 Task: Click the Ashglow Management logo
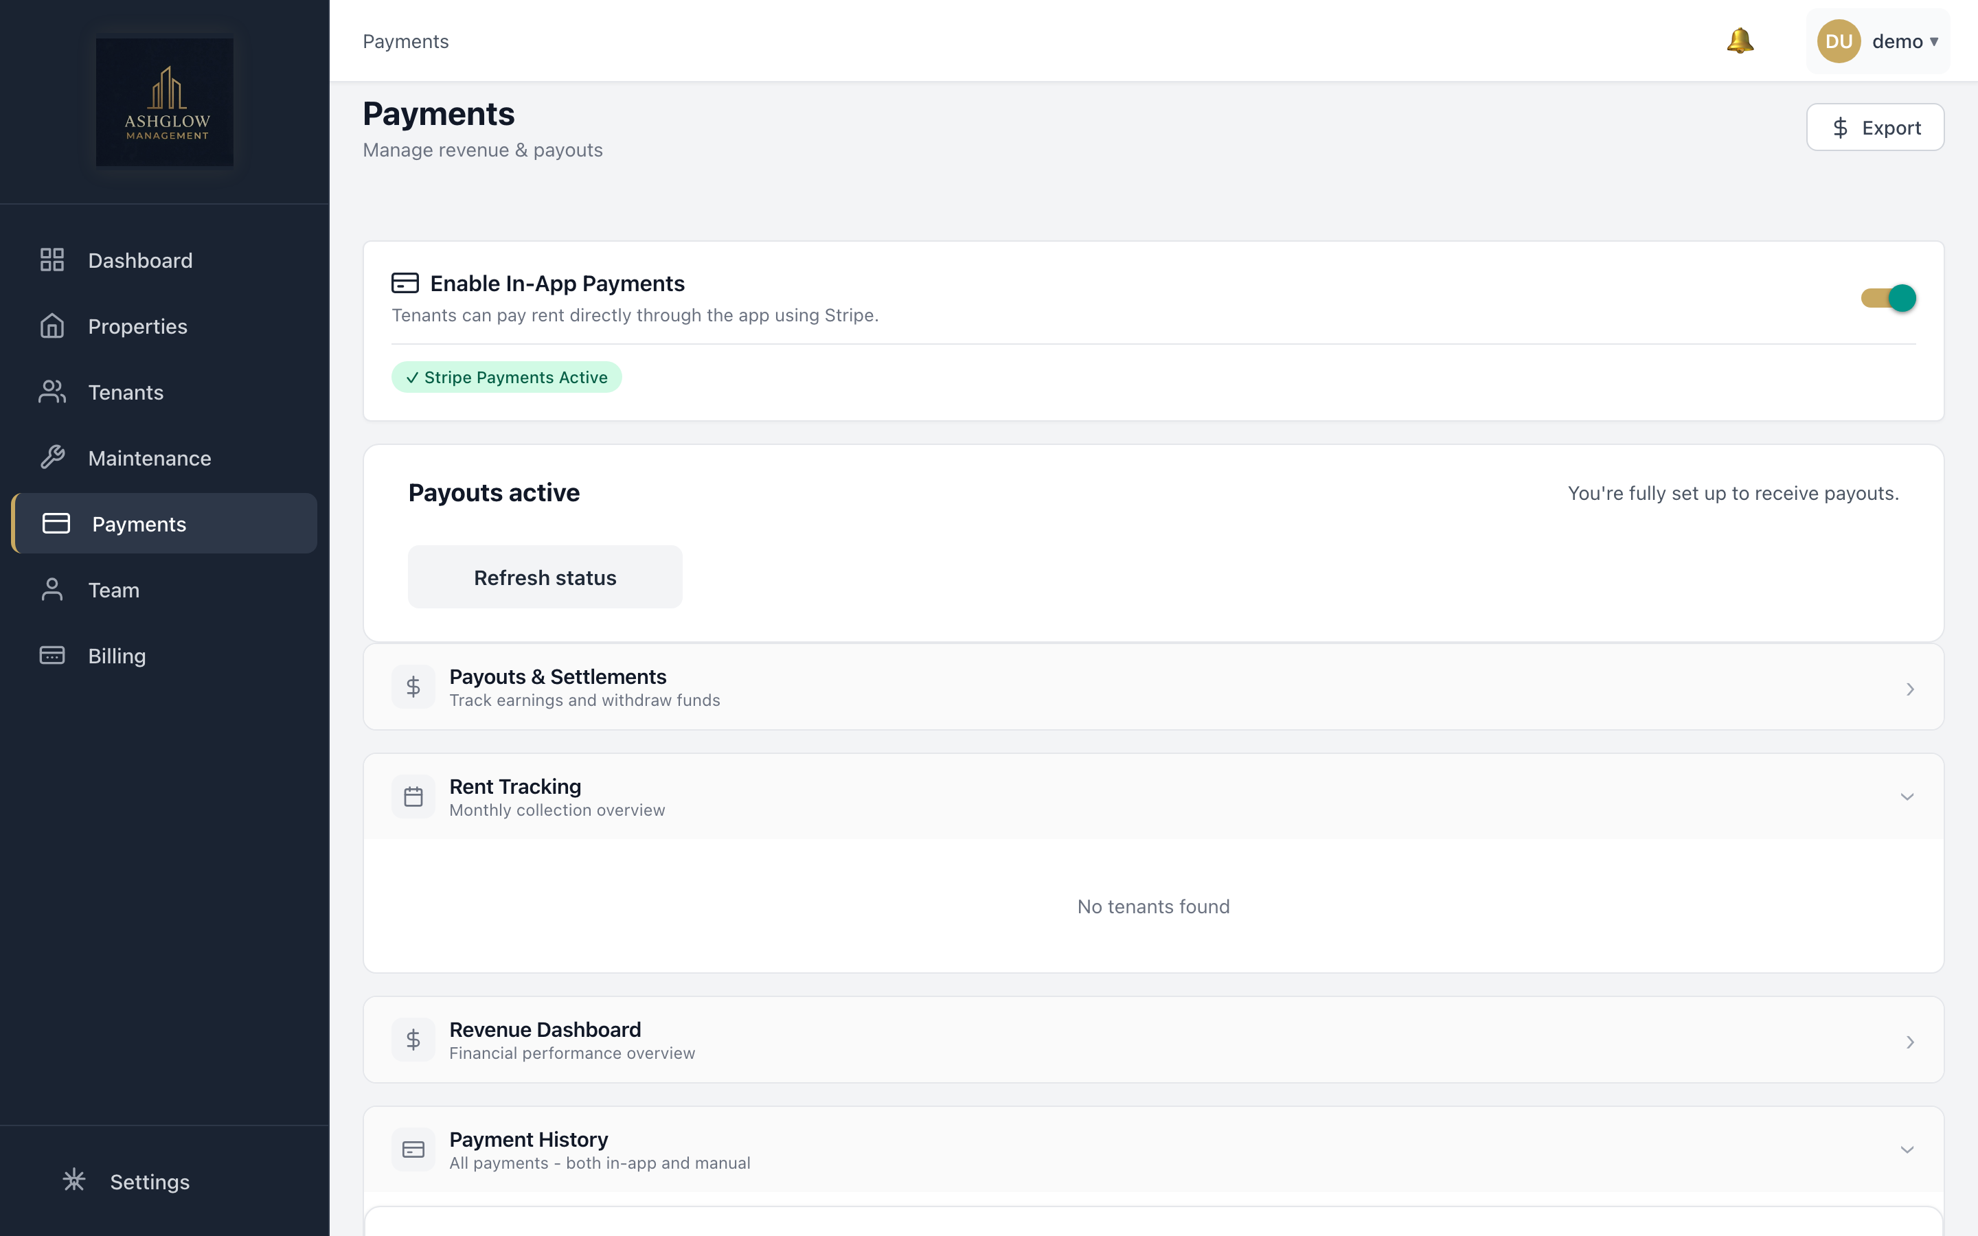click(x=164, y=102)
